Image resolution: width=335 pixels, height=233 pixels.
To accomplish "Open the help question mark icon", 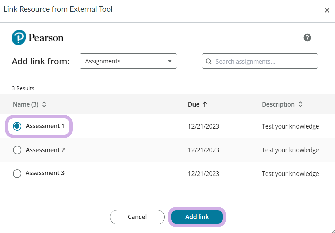I will (307, 38).
